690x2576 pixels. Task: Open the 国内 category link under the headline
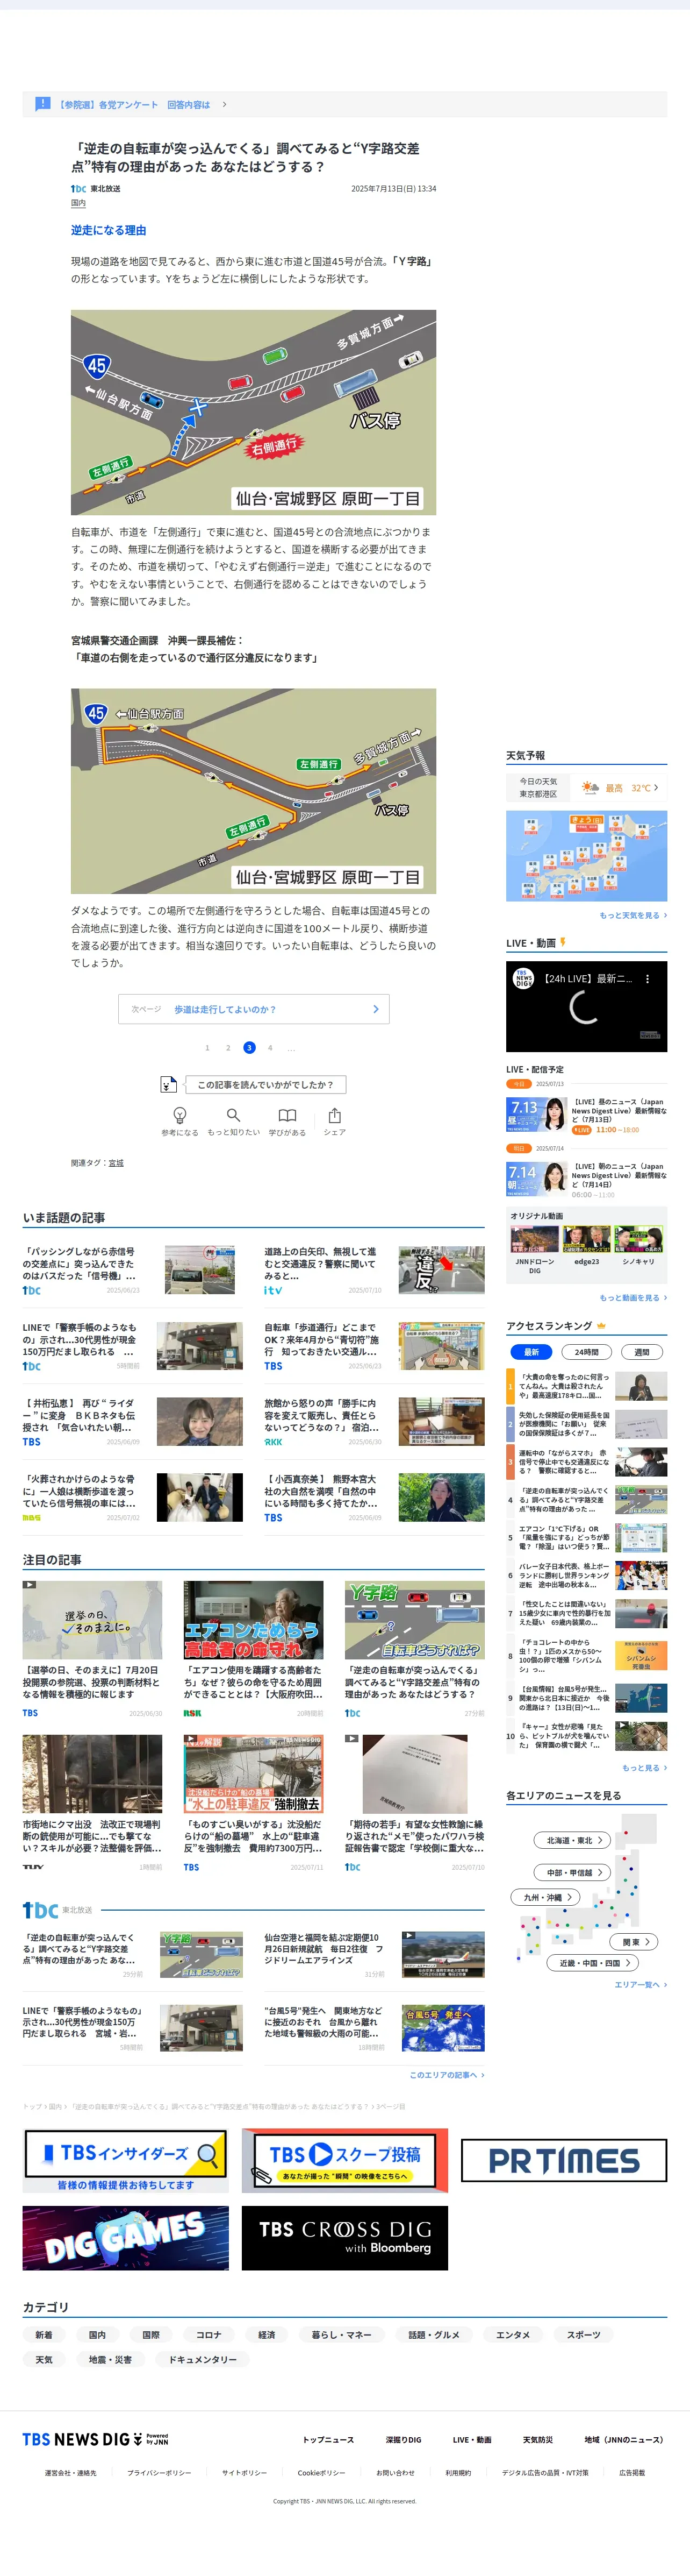[78, 203]
